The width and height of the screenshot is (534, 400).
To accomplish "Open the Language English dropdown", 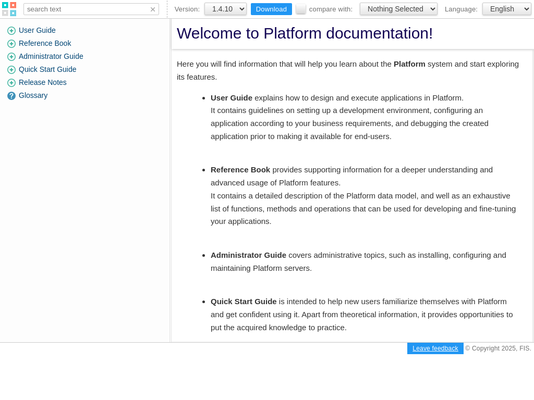I will [x=507, y=9].
